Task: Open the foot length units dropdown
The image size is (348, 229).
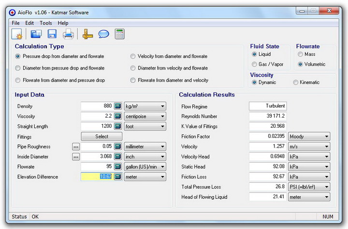Action: coord(145,126)
